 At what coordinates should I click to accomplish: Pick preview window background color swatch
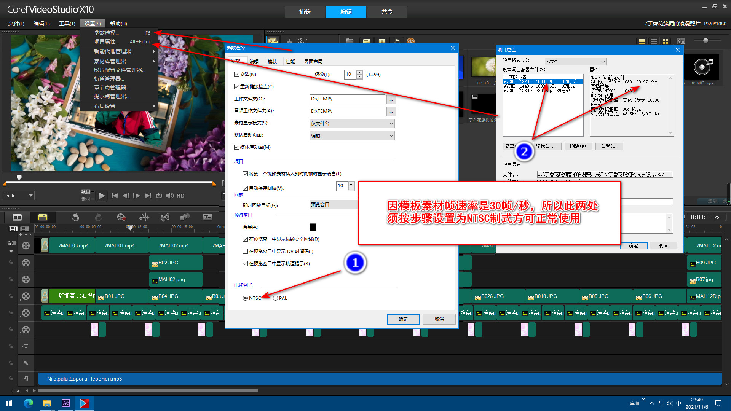click(x=313, y=227)
